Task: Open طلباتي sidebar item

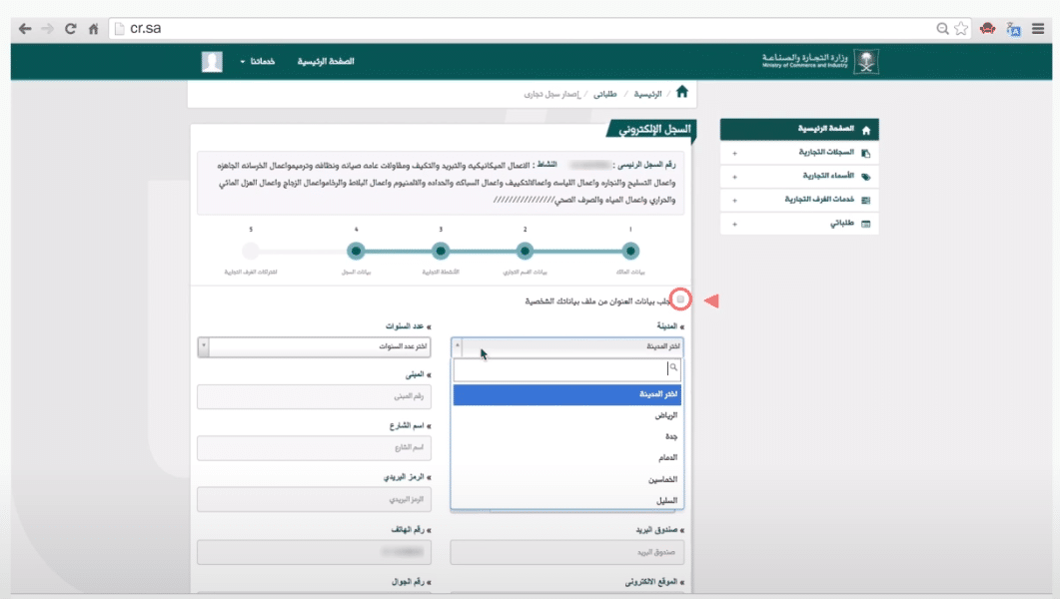Action: [x=799, y=224]
